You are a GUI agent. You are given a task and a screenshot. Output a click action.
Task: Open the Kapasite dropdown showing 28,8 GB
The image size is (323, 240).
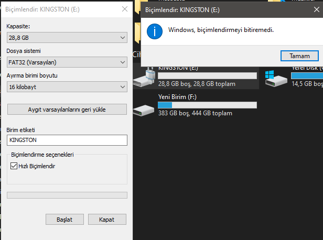point(67,37)
